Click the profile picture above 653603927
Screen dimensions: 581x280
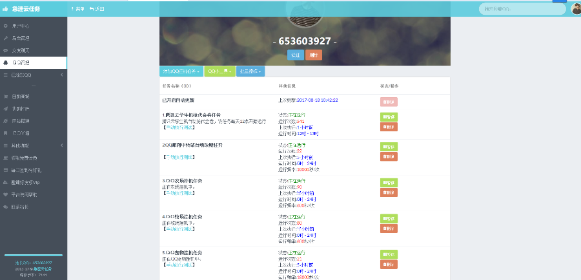pyautogui.click(x=305, y=14)
